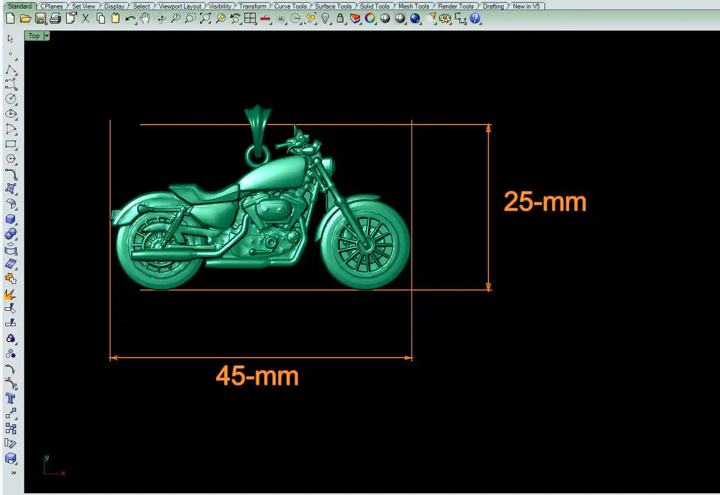Open the Top viewport dropdown arrow
Screen dimensions: 720x495
pyautogui.click(x=47, y=36)
